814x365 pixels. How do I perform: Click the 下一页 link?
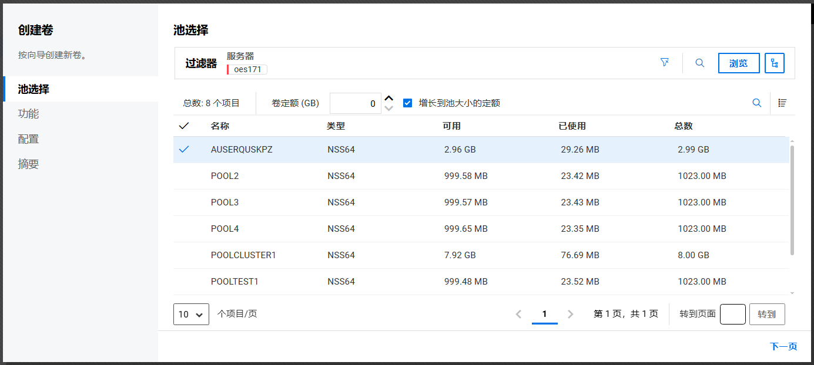pyautogui.click(x=783, y=347)
